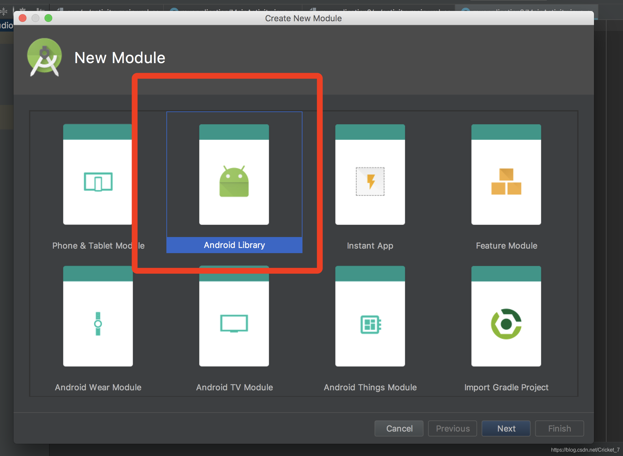623x456 pixels.
Task: Close the Create New Module dialog
Action: (x=23, y=18)
